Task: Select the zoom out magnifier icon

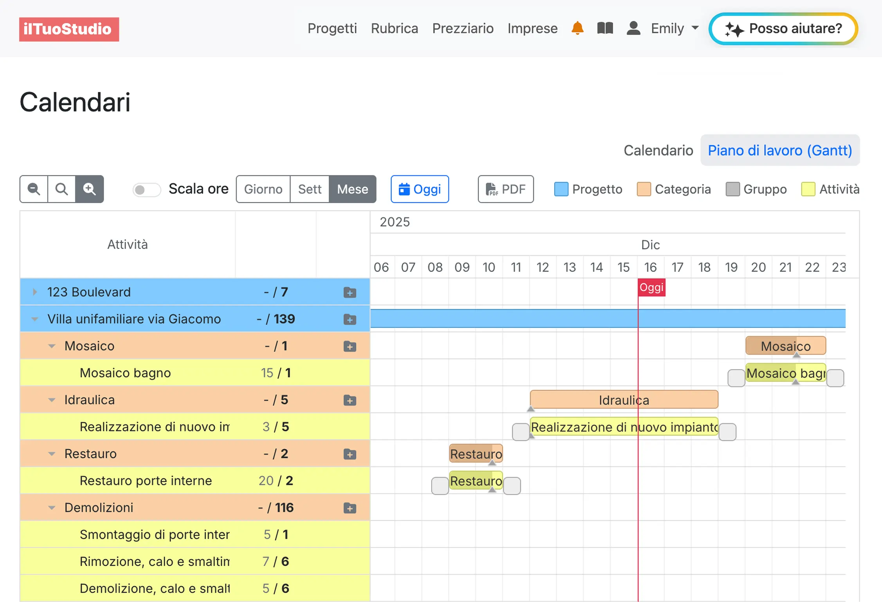Action: 33,189
